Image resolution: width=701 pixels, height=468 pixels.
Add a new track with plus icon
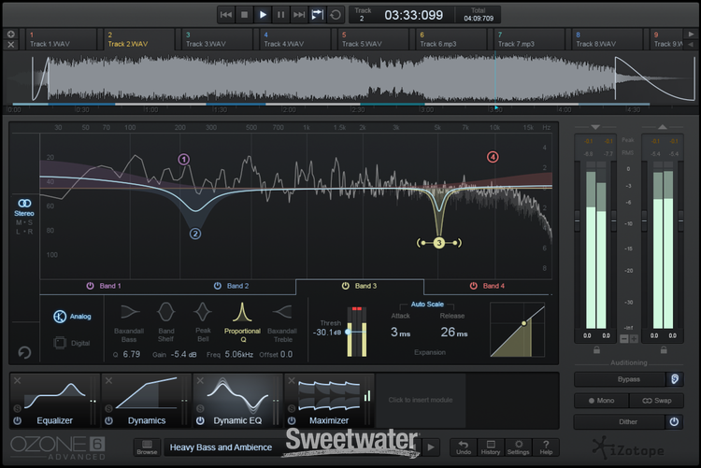tap(10, 34)
